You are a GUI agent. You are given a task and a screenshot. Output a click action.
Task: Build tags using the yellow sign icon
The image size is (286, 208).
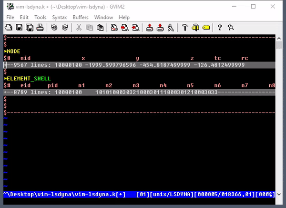pos(195,28)
